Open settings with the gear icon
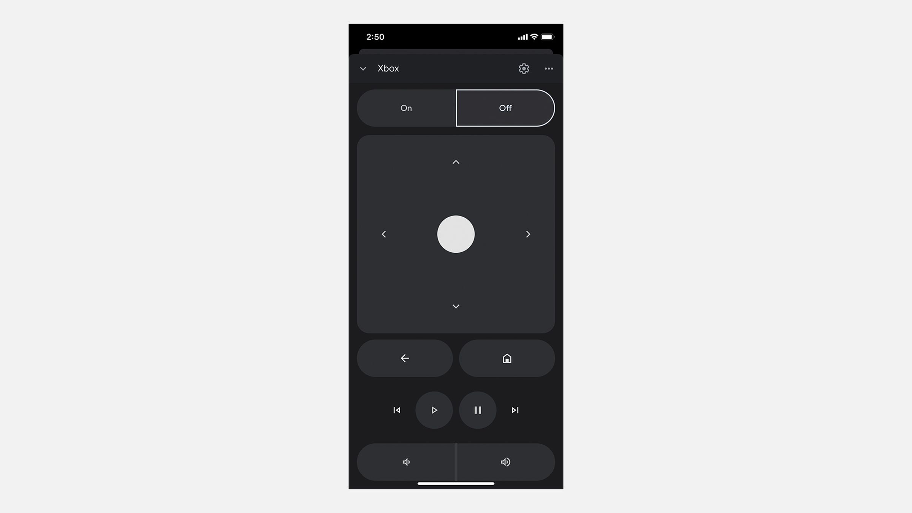Screen dimensions: 912x513 tap(524, 68)
